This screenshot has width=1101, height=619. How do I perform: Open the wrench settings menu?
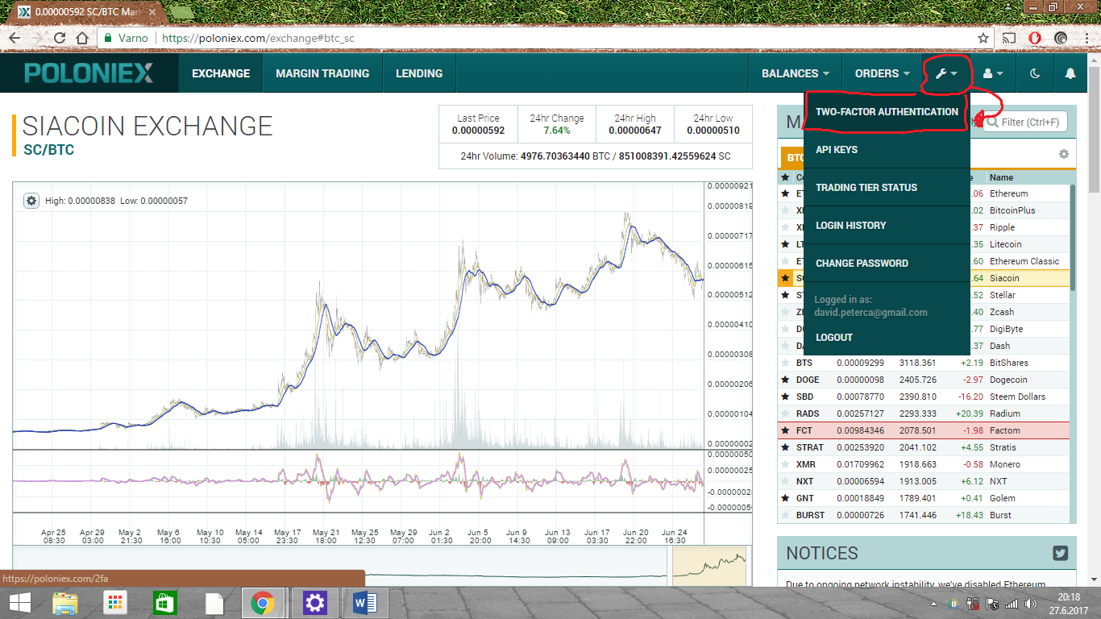(x=946, y=73)
